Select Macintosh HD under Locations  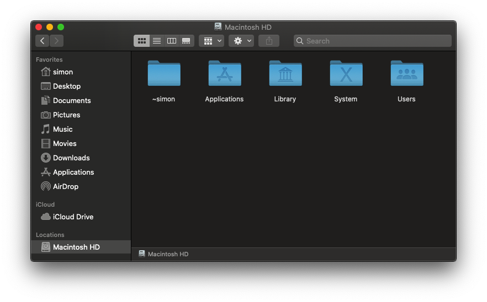click(81, 247)
